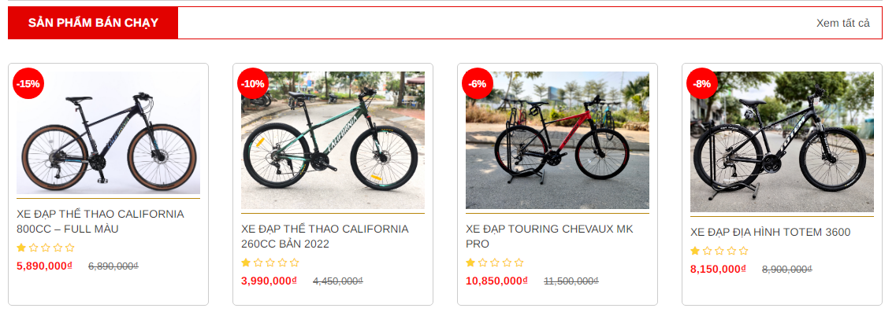
Task: Open California 800CC – Full Màu product title
Action: point(101,222)
